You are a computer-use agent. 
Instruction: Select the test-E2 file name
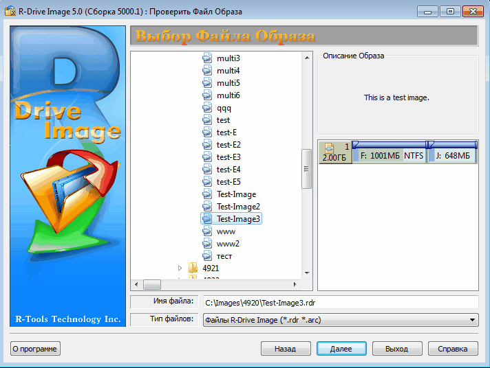[228, 145]
